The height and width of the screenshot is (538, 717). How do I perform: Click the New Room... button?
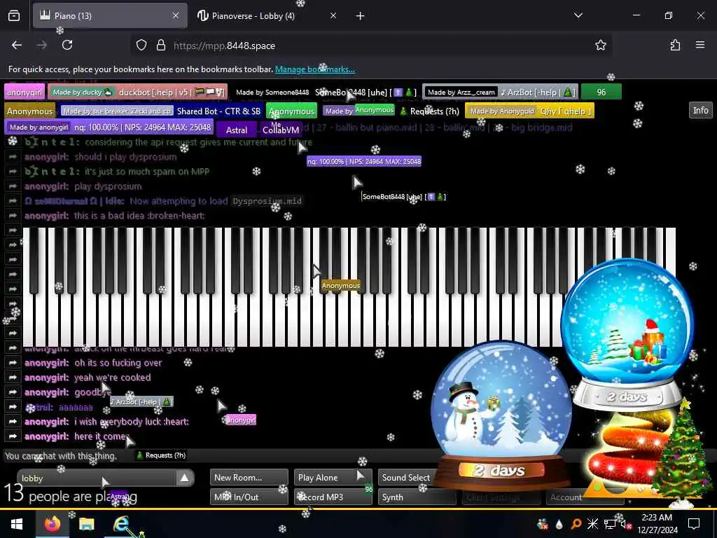pyautogui.click(x=249, y=478)
